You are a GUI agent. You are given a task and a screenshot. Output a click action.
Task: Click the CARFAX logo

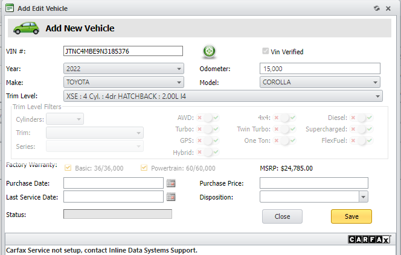point(369,239)
